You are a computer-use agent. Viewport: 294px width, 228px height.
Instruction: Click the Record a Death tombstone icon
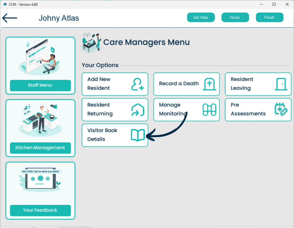(x=209, y=84)
